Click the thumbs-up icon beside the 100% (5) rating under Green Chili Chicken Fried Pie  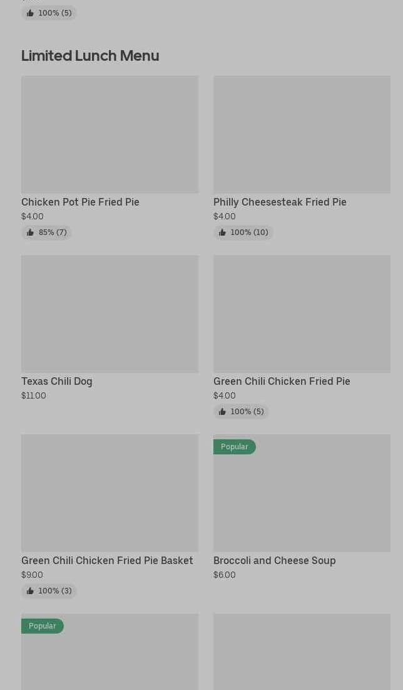(x=222, y=412)
